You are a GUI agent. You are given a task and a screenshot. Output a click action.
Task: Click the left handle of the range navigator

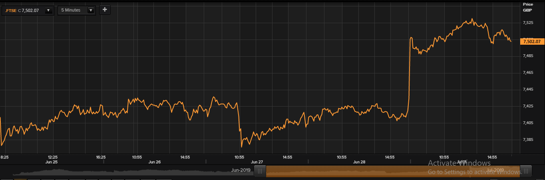[x=260, y=171]
